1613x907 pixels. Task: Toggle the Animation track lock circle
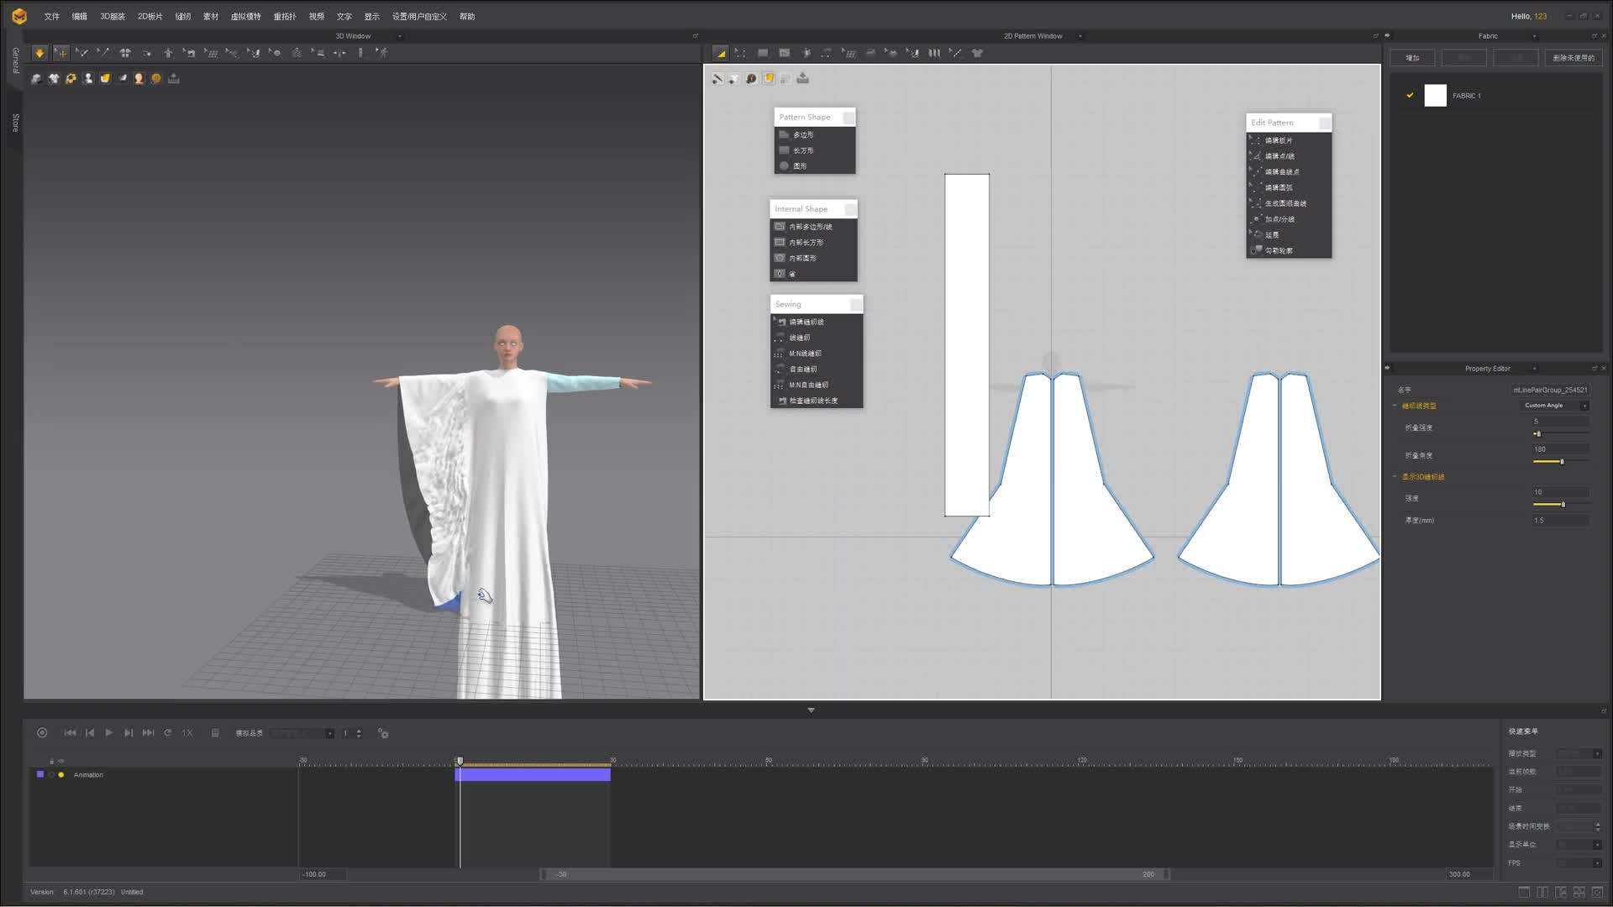click(x=51, y=774)
